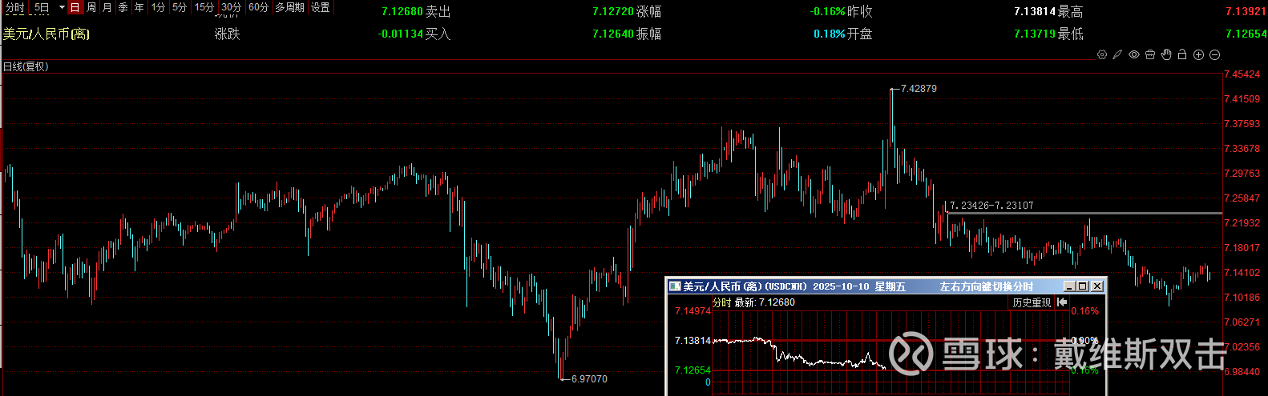Select the 周 weekly period tab
The height and width of the screenshot is (396, 1268).
(x=91, y=7)
